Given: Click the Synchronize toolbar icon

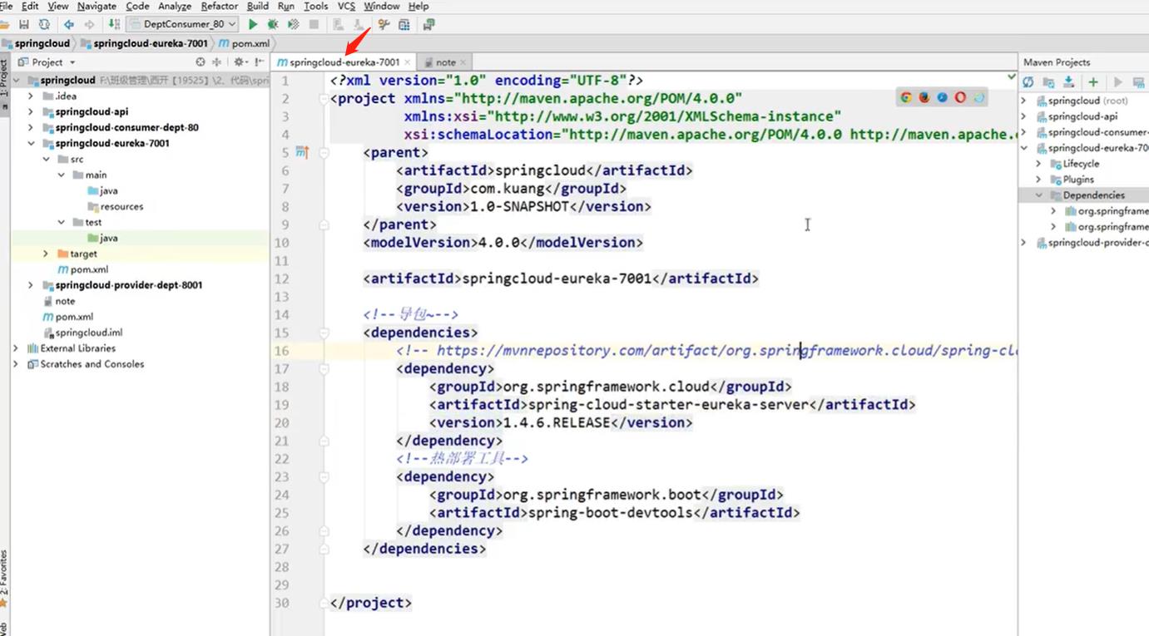Looking at the screenshot, I should click(x=43, y=25).
